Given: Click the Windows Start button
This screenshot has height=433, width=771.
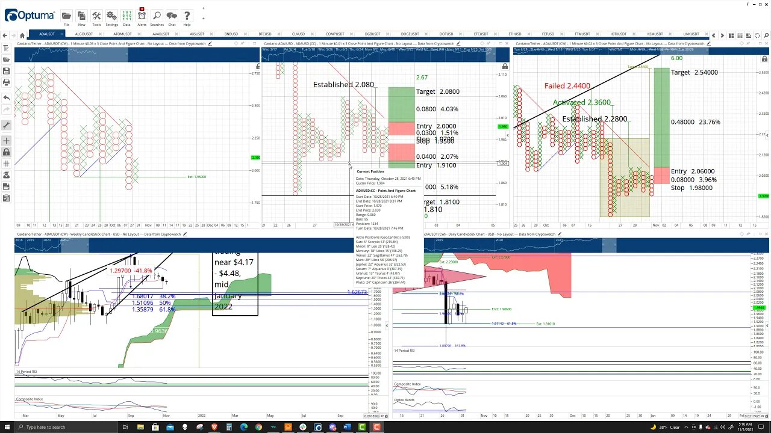Looking at the screenshot, I should point(8,427).
